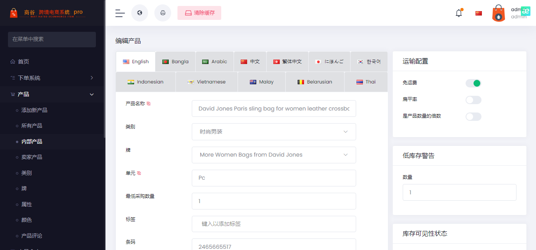Switch to the 繁体中文 language tab
536x250 pixels.
(287, 62)
